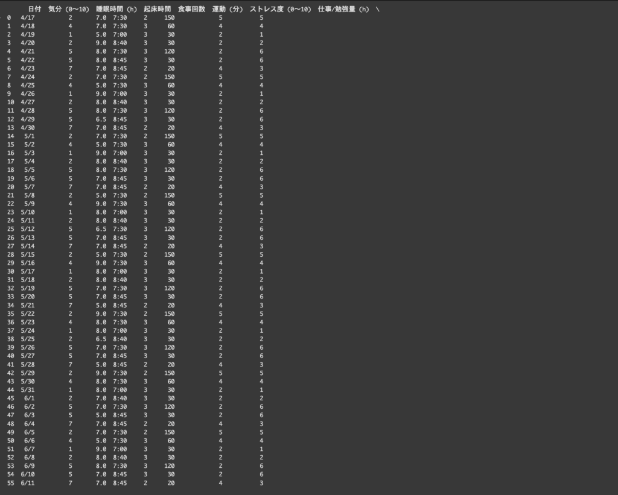Click the date 4/23

pos(28,69)
